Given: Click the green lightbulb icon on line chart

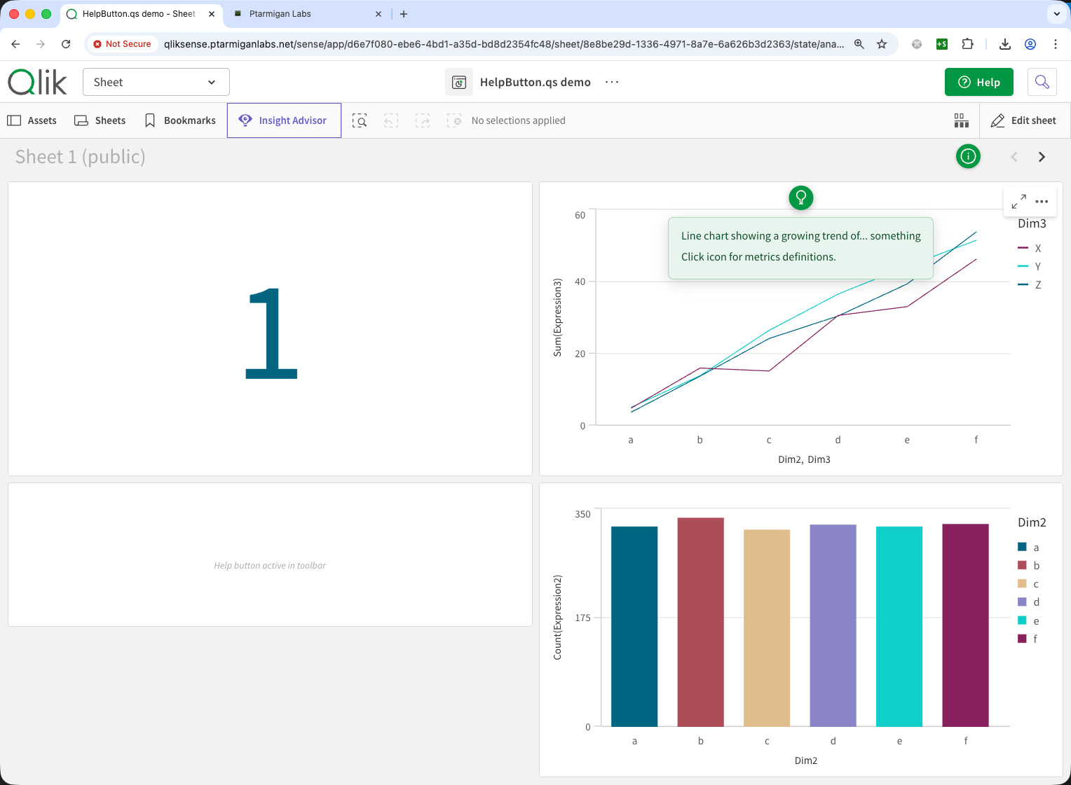Looking at the screenshot, I should 800,198.
